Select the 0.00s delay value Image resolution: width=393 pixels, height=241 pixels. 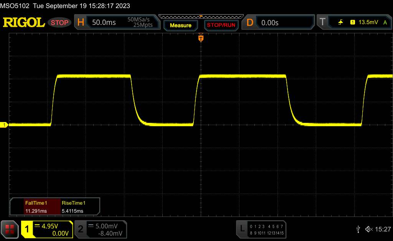pyautogui.click(x=270, y=23)
